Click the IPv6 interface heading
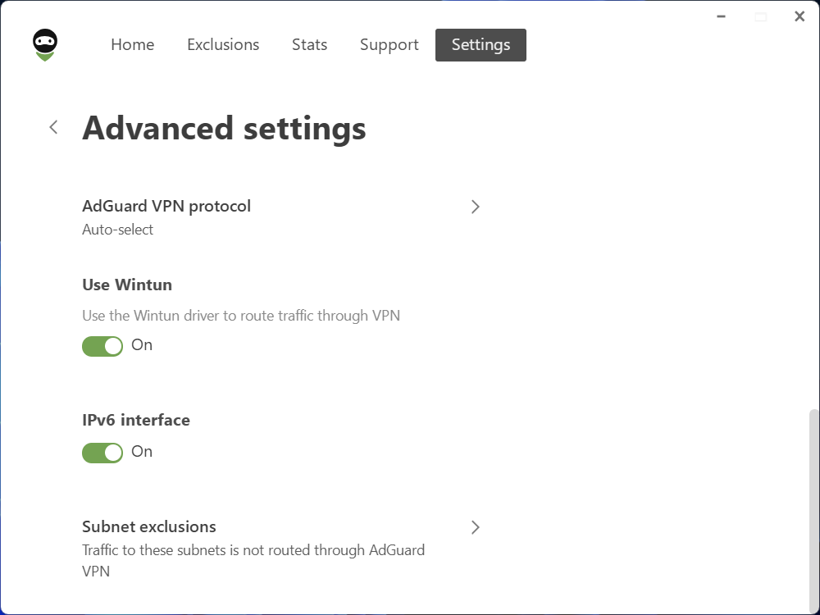820x615 pixels. pyautogui.click(x=136, y=420)
